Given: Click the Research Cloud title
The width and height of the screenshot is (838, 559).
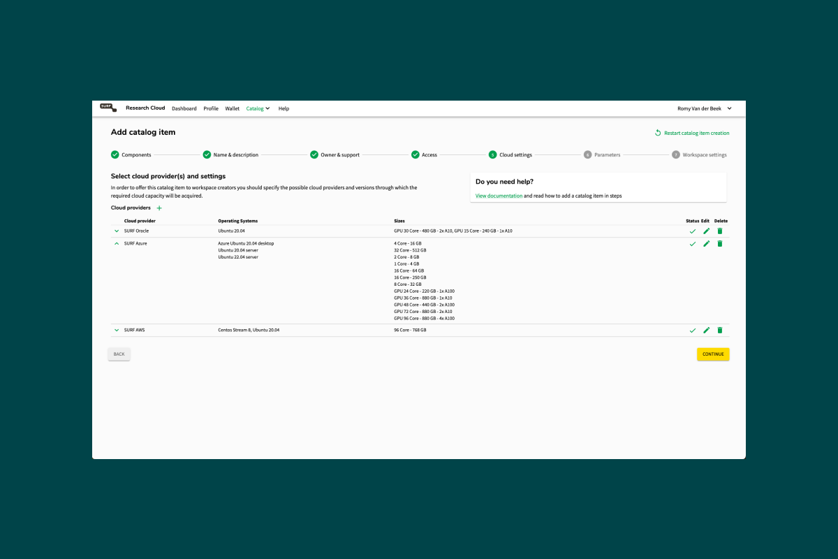Looking at the screenshot, I should pyautogui.click(x=145, y=108).
